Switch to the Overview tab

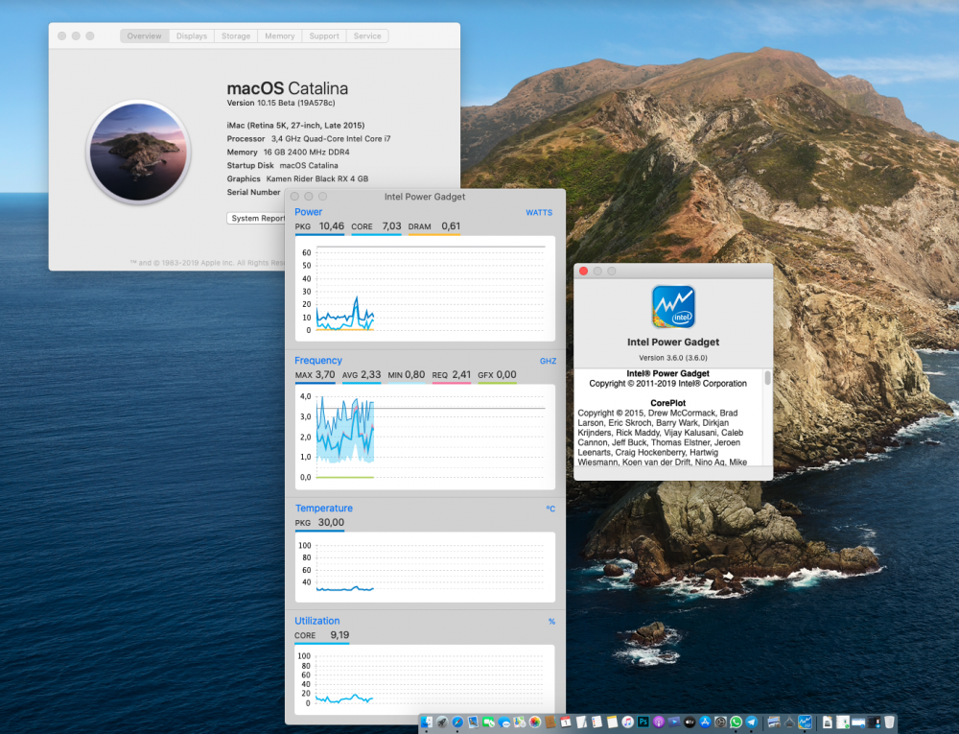(145, 36)
